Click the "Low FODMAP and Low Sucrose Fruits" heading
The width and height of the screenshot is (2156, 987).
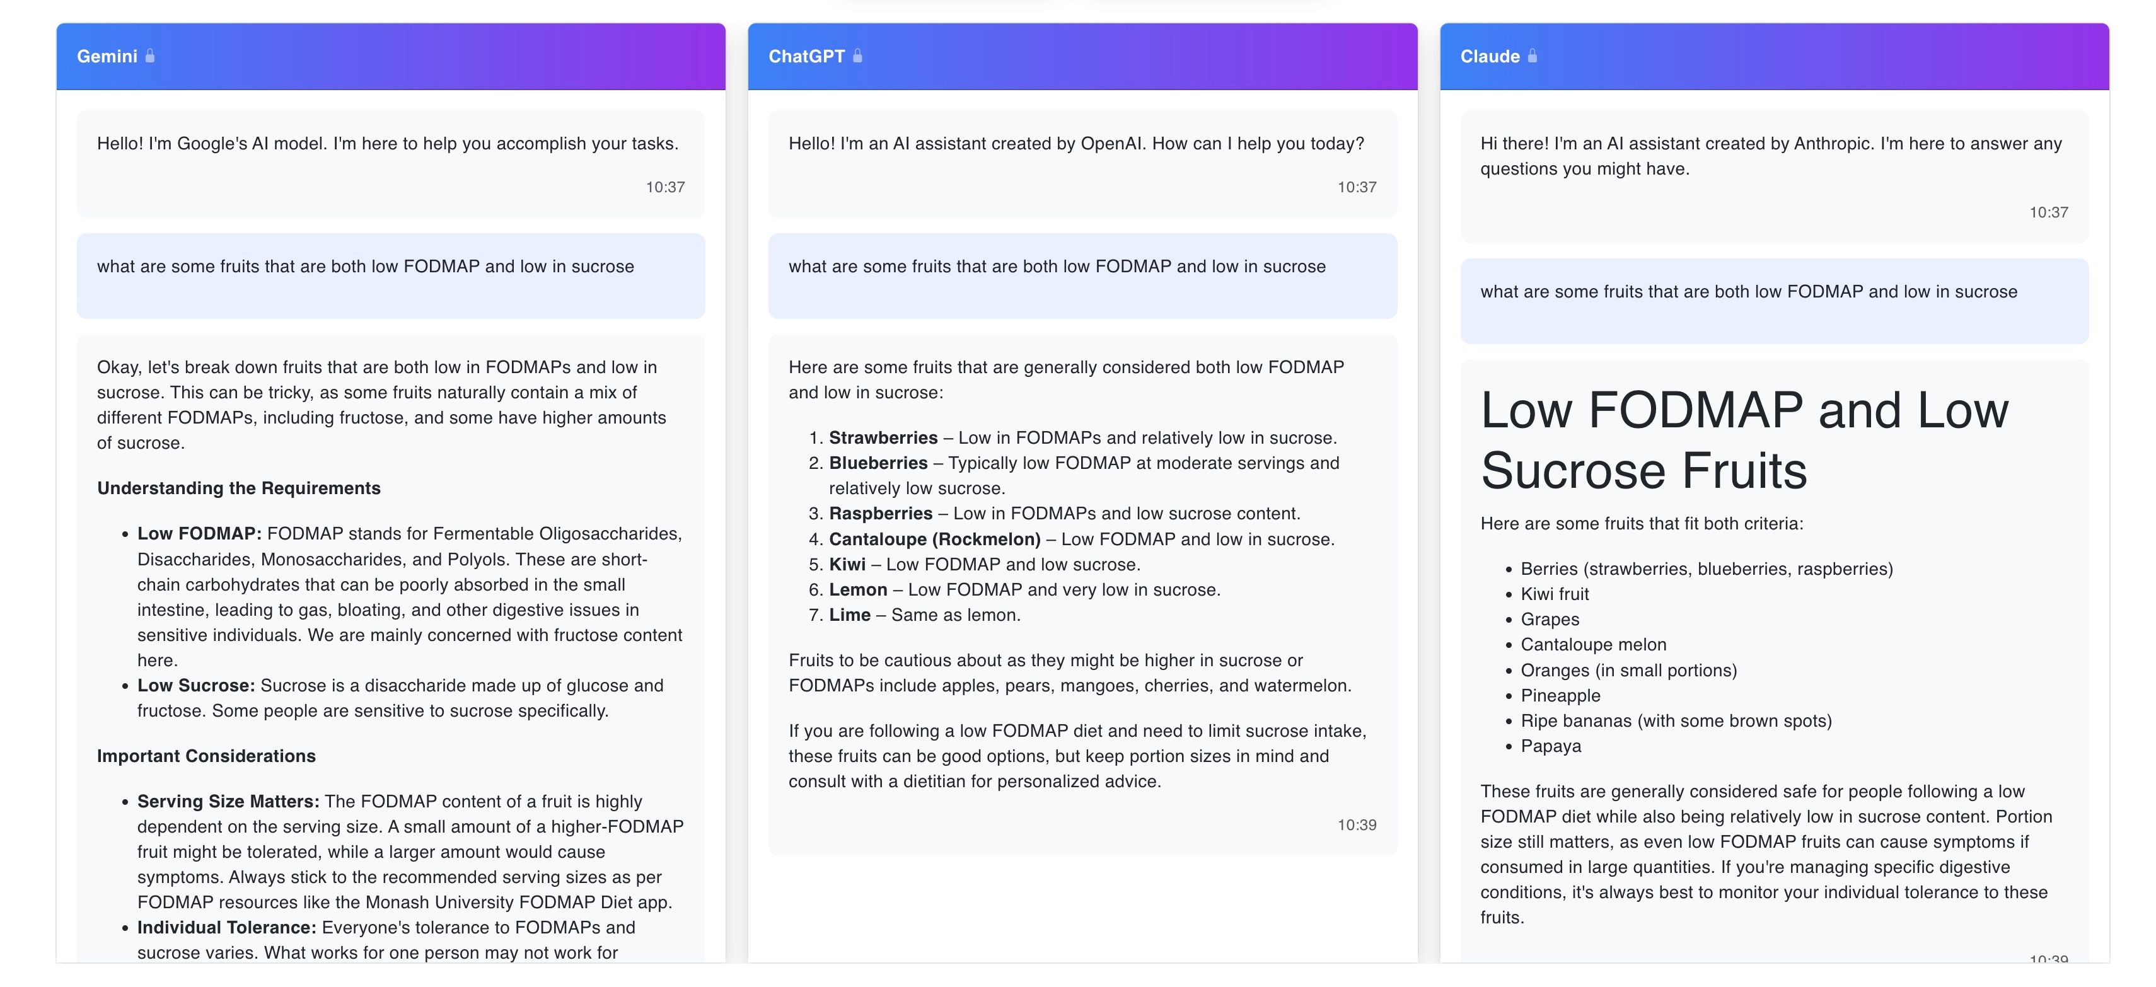[1744, 440]
